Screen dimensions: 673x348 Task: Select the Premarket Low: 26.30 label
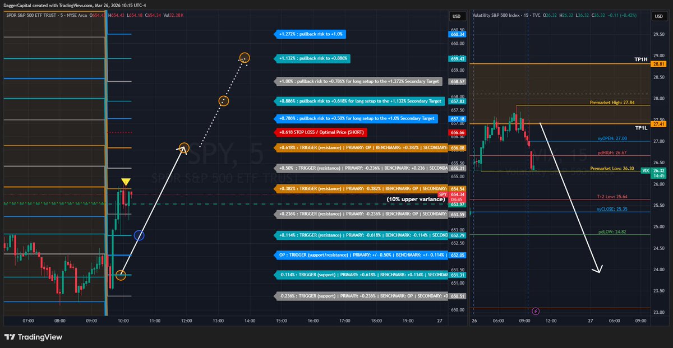coord(612,168)
